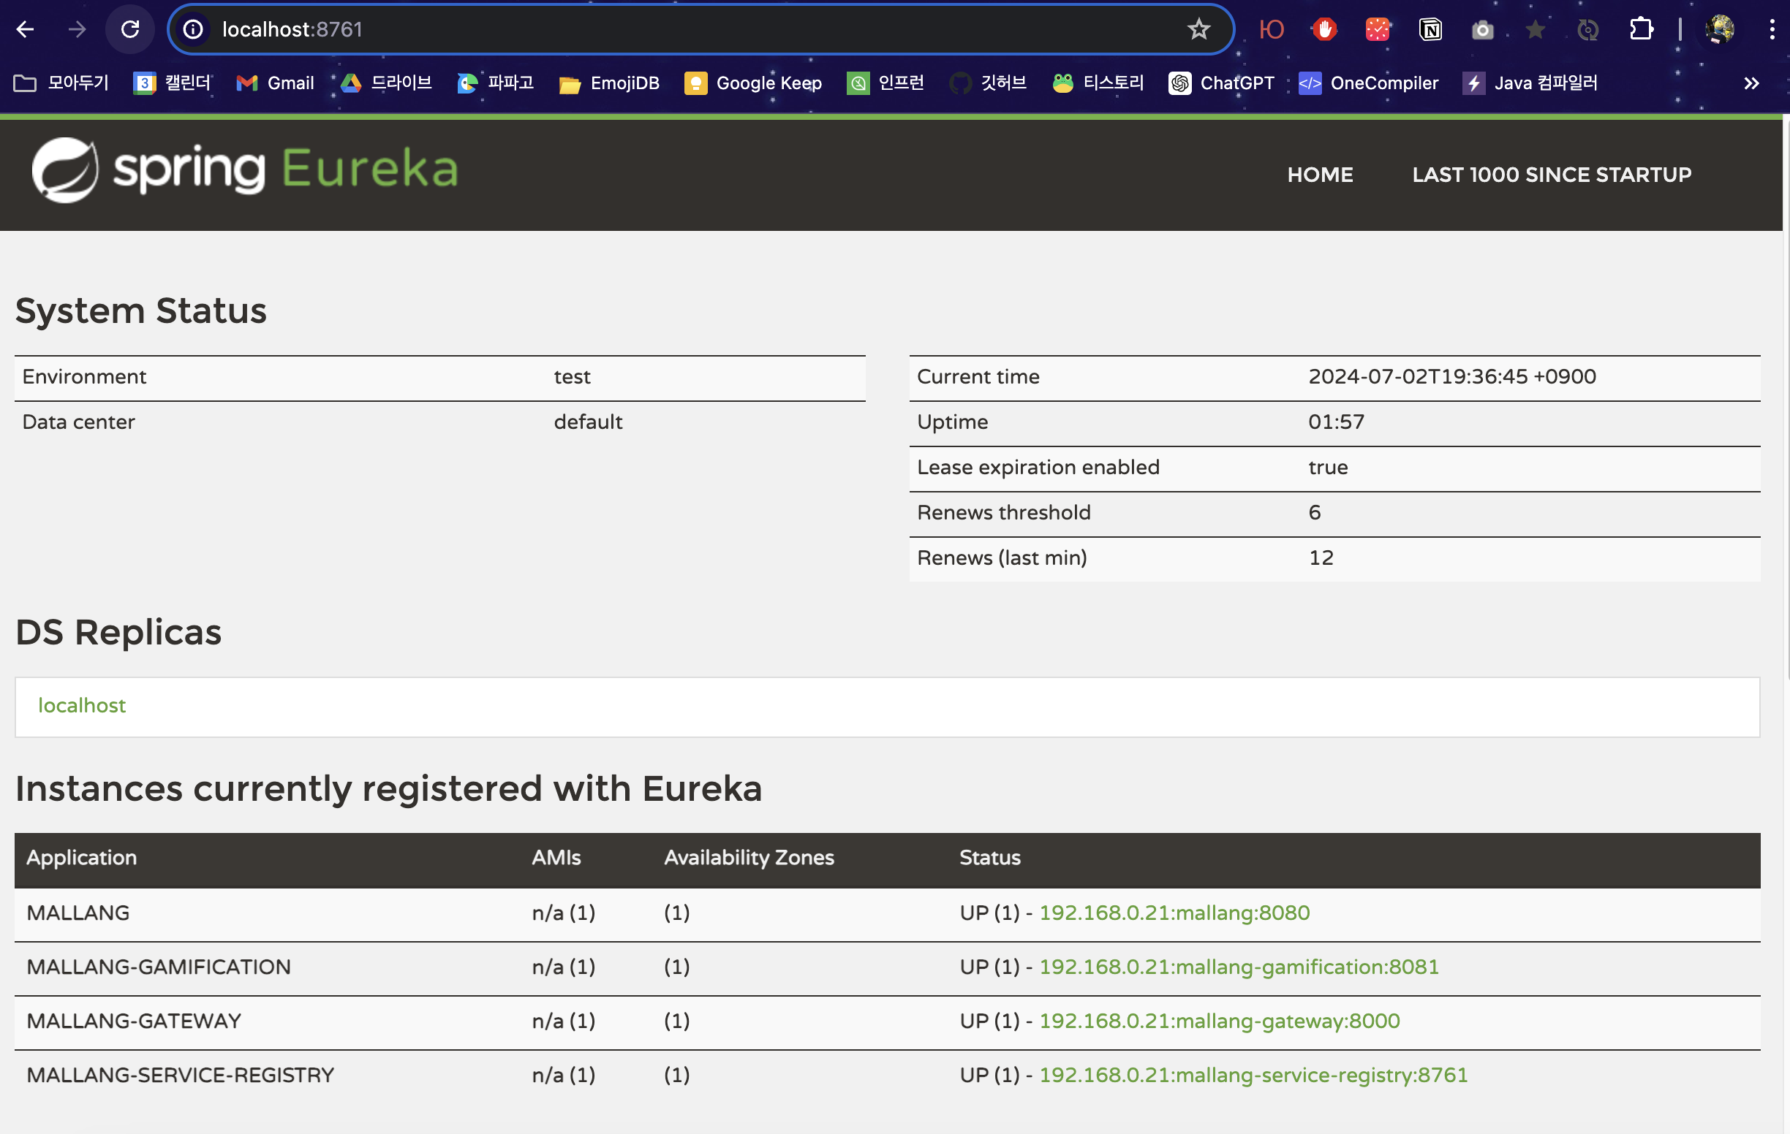
Task: Click the browser reload icon
Action: pos(130,30)
